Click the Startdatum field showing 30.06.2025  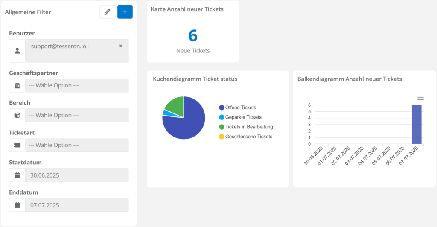point(77,175)
